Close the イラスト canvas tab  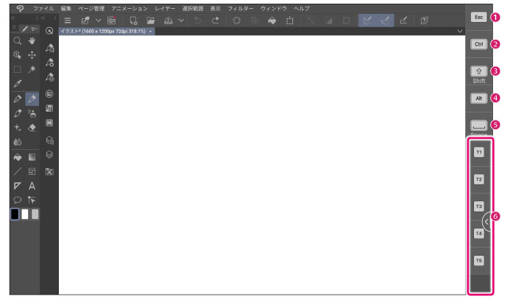(150, 32)
